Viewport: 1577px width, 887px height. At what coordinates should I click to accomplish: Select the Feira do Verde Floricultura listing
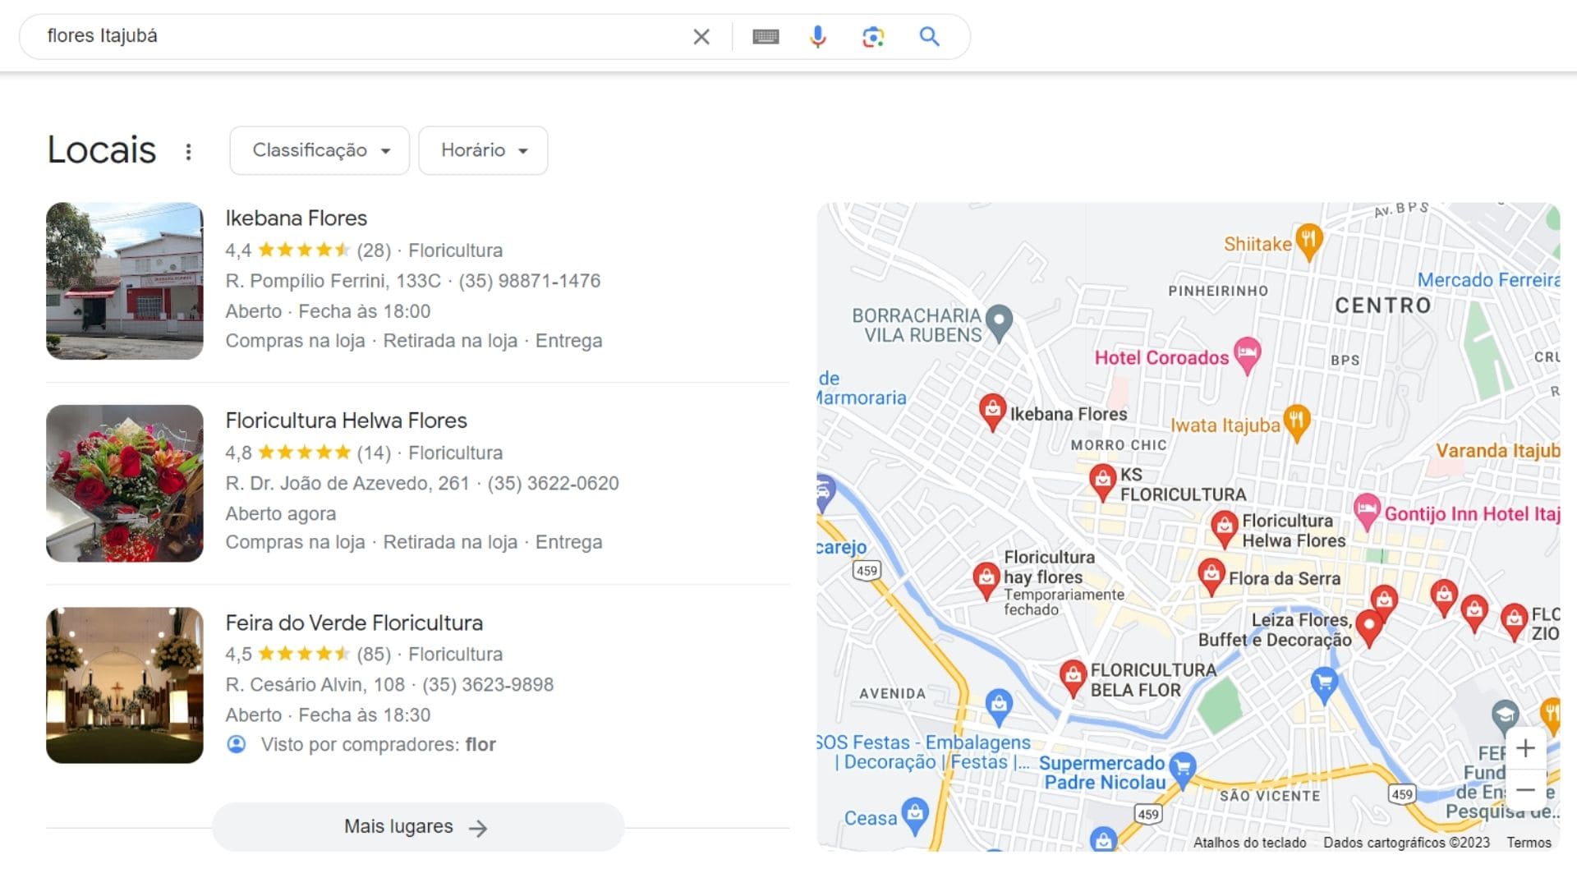pos(353,623)
